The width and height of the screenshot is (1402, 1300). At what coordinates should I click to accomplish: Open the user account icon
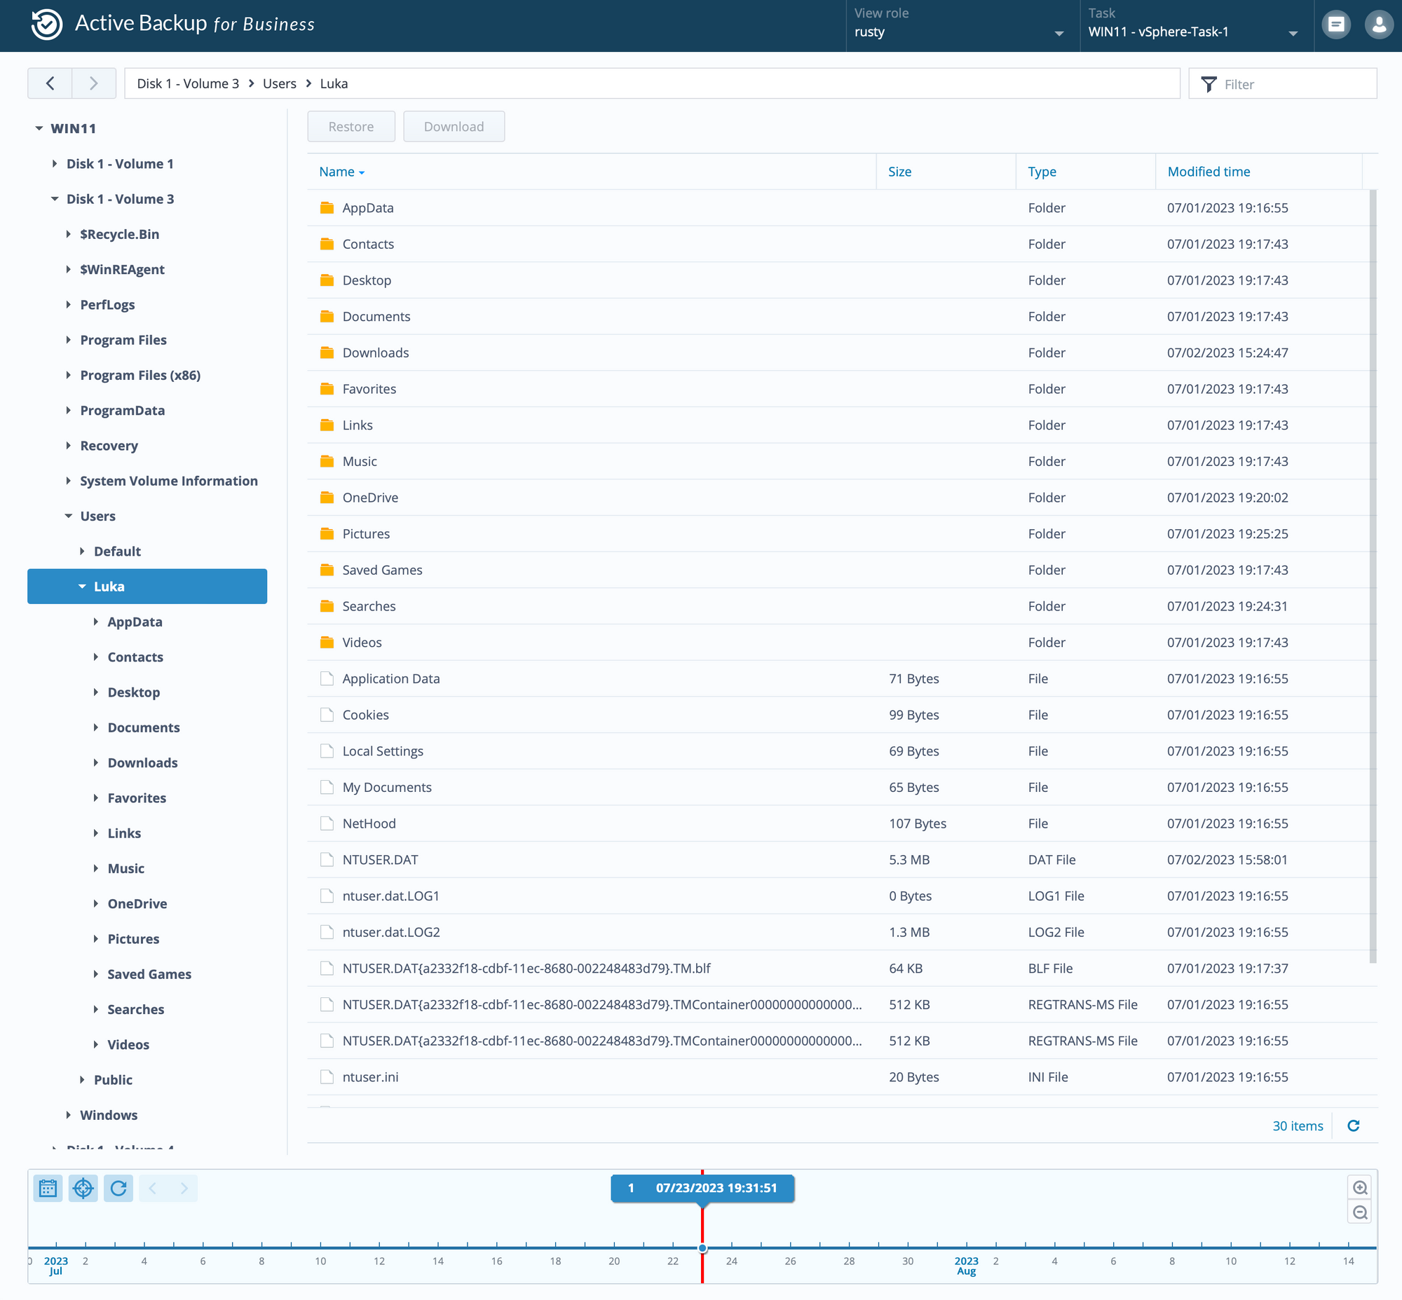pos(1379,25)
